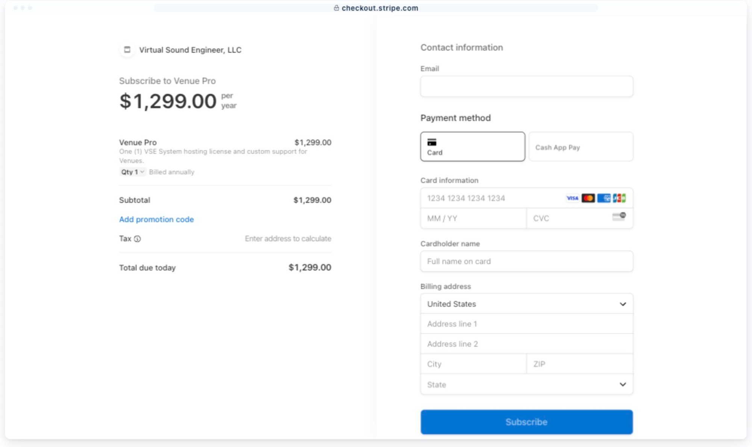The width and height of the screenshot is (752, 447).
Task: Click Add promotion code link
Action: pos(156,219)
